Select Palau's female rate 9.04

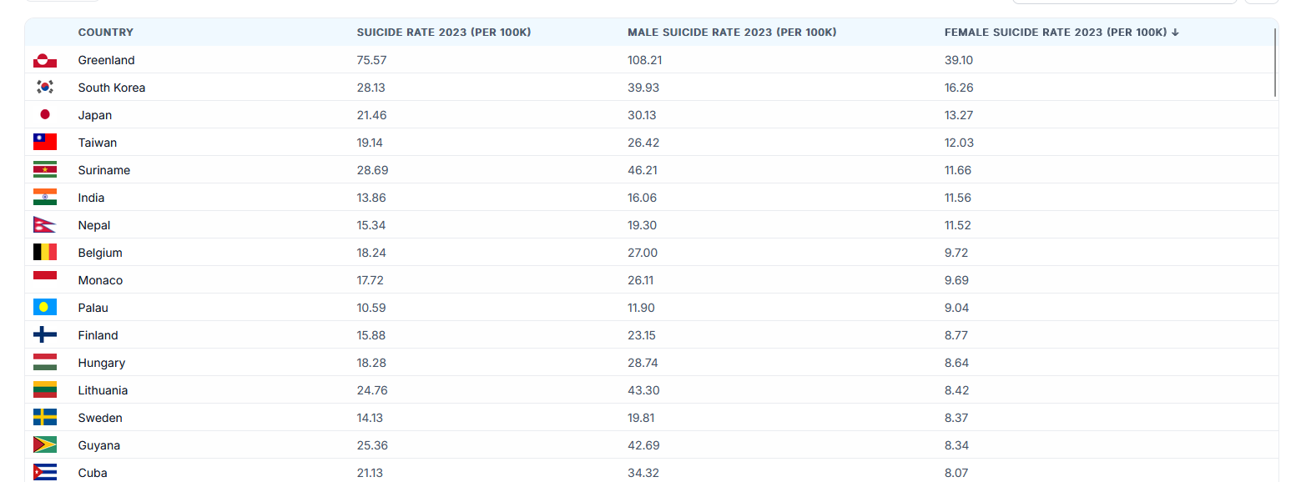[956, 308]
